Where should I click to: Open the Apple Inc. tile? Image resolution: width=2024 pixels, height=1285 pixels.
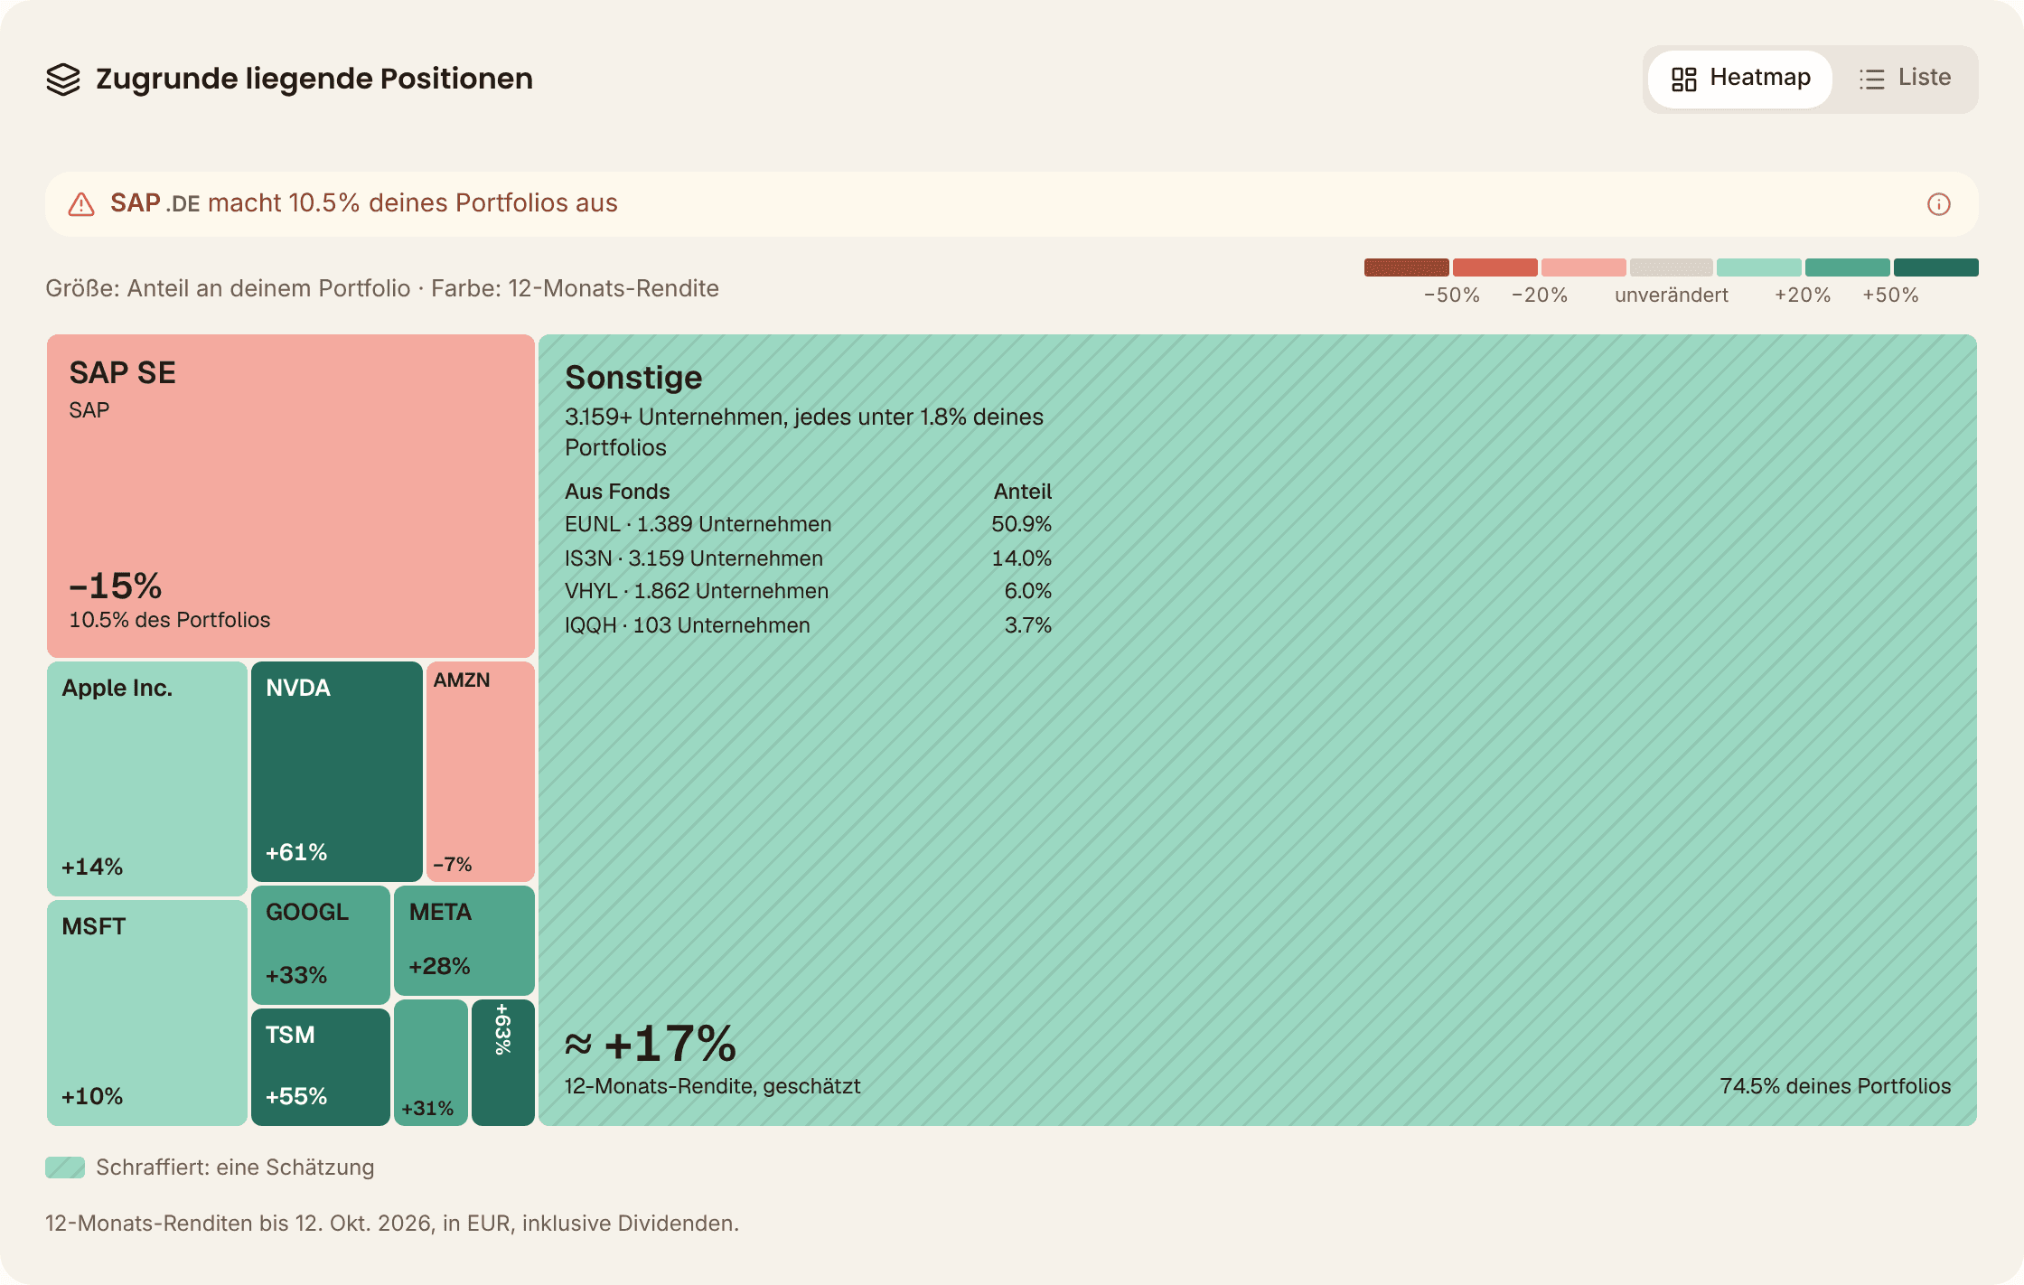point(147,779)
